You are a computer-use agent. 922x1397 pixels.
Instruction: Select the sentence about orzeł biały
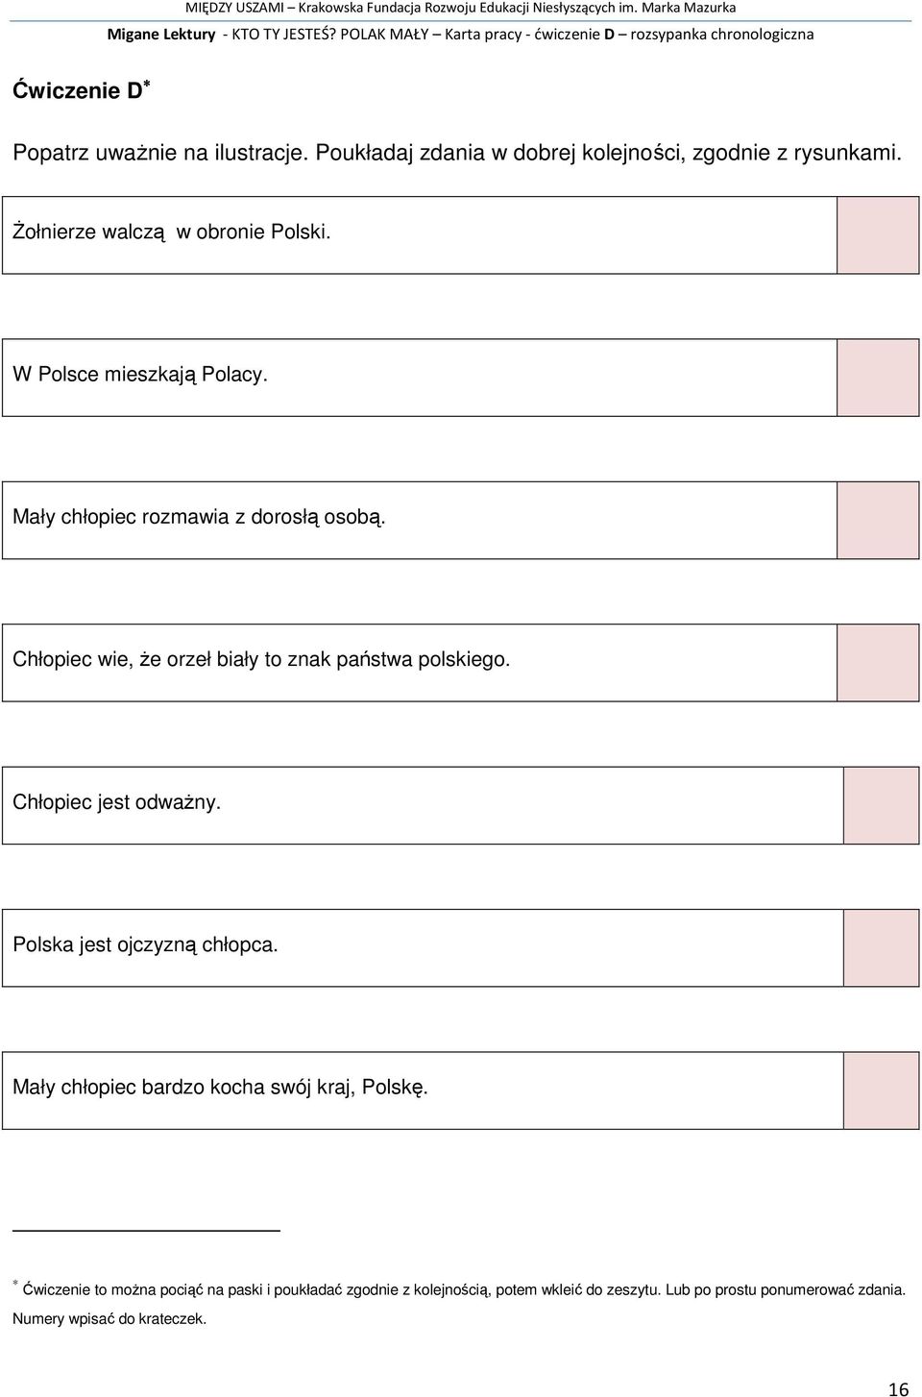pyautogui.click(x=261, y=660)
